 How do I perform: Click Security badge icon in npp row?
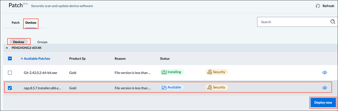(x=209, y=87)
